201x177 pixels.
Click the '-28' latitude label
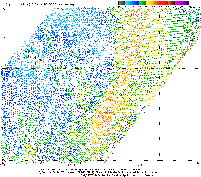[3, 128]
